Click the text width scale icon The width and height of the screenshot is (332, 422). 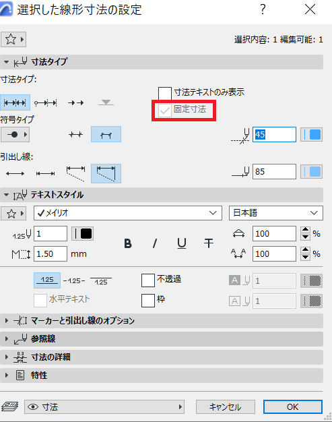click(238, 234)
